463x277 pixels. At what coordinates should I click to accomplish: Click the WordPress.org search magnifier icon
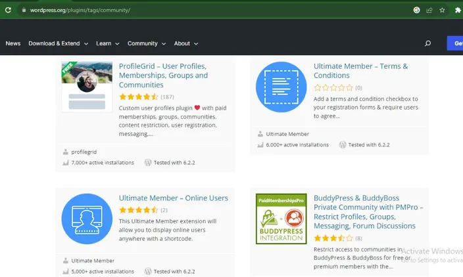tap(427, 43)
